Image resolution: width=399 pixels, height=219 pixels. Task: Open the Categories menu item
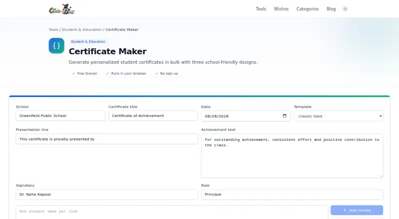coord(307,9)
